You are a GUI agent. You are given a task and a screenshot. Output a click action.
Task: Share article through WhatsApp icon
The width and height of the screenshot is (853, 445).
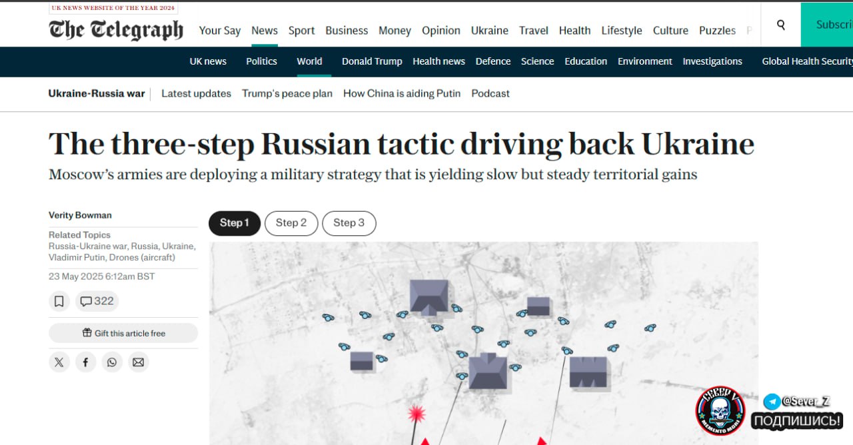click(x=111, y=362)
